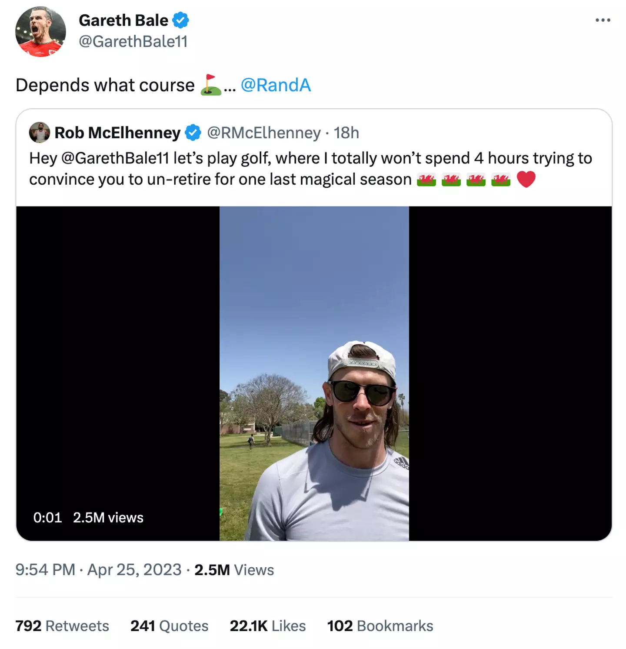Screen dimensions: 626x649
Task: Open the @RandA mention link
Action: tap(276, 85)
